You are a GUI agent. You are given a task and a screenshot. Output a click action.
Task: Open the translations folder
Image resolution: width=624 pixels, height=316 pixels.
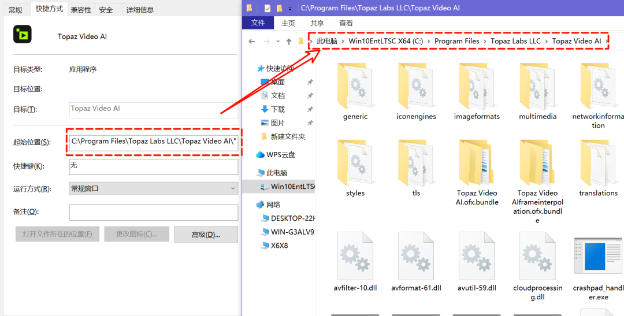598,168
